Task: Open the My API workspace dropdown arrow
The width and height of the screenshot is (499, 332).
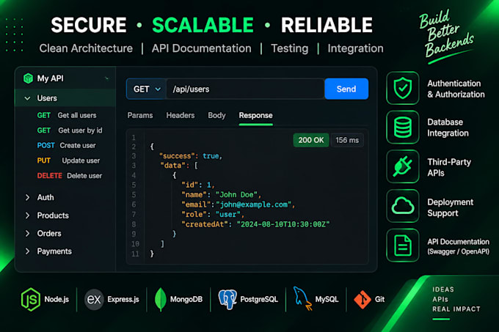Action: pyautogui.click(x=106, y=78)
